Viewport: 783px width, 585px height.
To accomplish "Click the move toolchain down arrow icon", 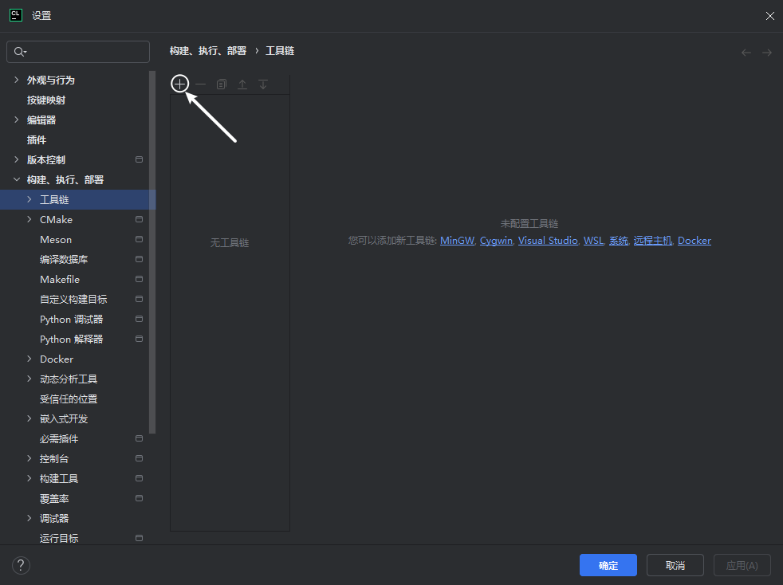I will pos(262,83).
